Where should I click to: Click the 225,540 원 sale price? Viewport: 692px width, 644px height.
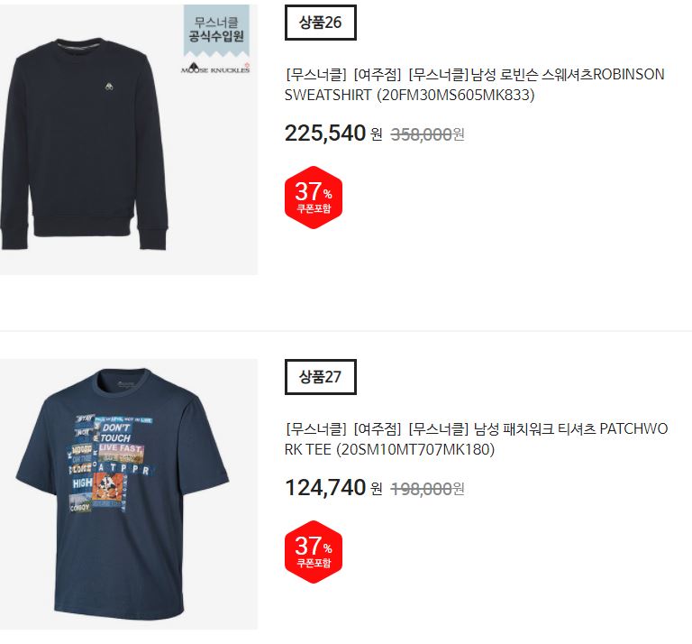[333, 133]
